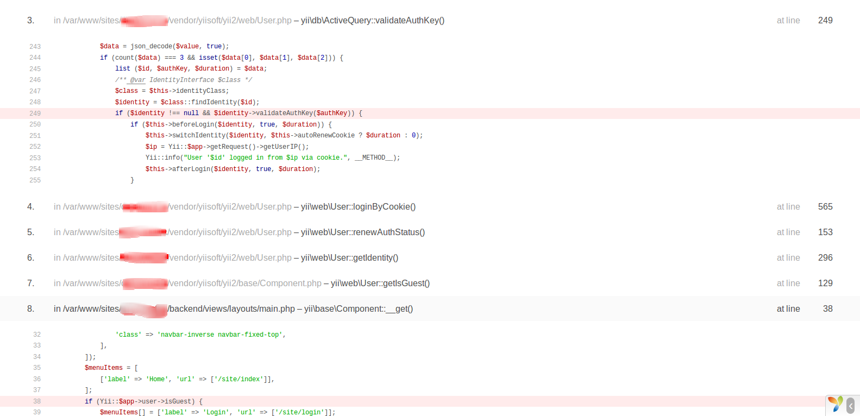The height and width of the screenshot is (416, 860).
Task: Click the highlighted code line 249 with validateAuthKey
Action: [430, 114]
